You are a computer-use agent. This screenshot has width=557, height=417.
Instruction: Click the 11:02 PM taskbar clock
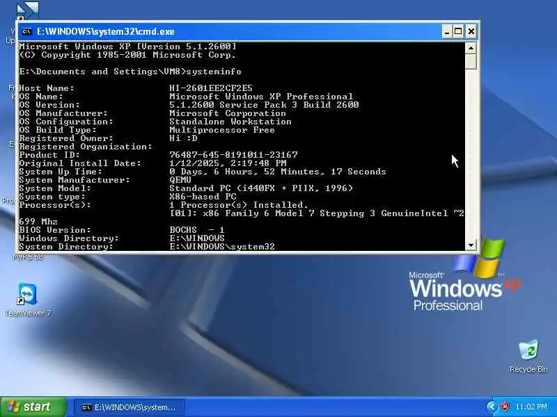point(531,407)
